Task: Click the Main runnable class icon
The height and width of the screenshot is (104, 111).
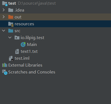Action: 23,45
